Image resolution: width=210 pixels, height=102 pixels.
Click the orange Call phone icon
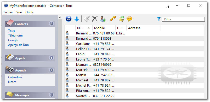coord(113,19)
